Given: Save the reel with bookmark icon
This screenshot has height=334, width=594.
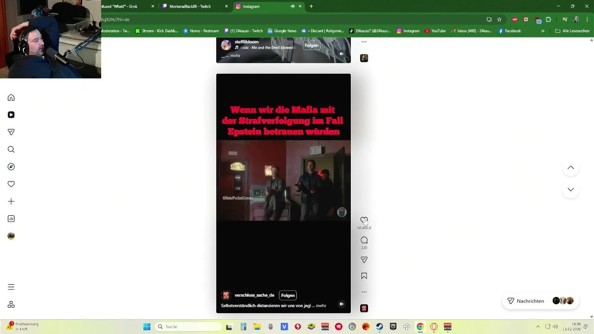Looking at the screenshot, I should pos(364,276).
